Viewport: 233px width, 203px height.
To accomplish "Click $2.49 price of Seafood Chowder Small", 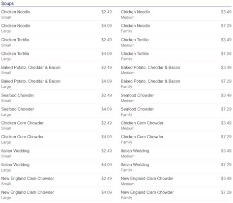I will tap(107, 96).
